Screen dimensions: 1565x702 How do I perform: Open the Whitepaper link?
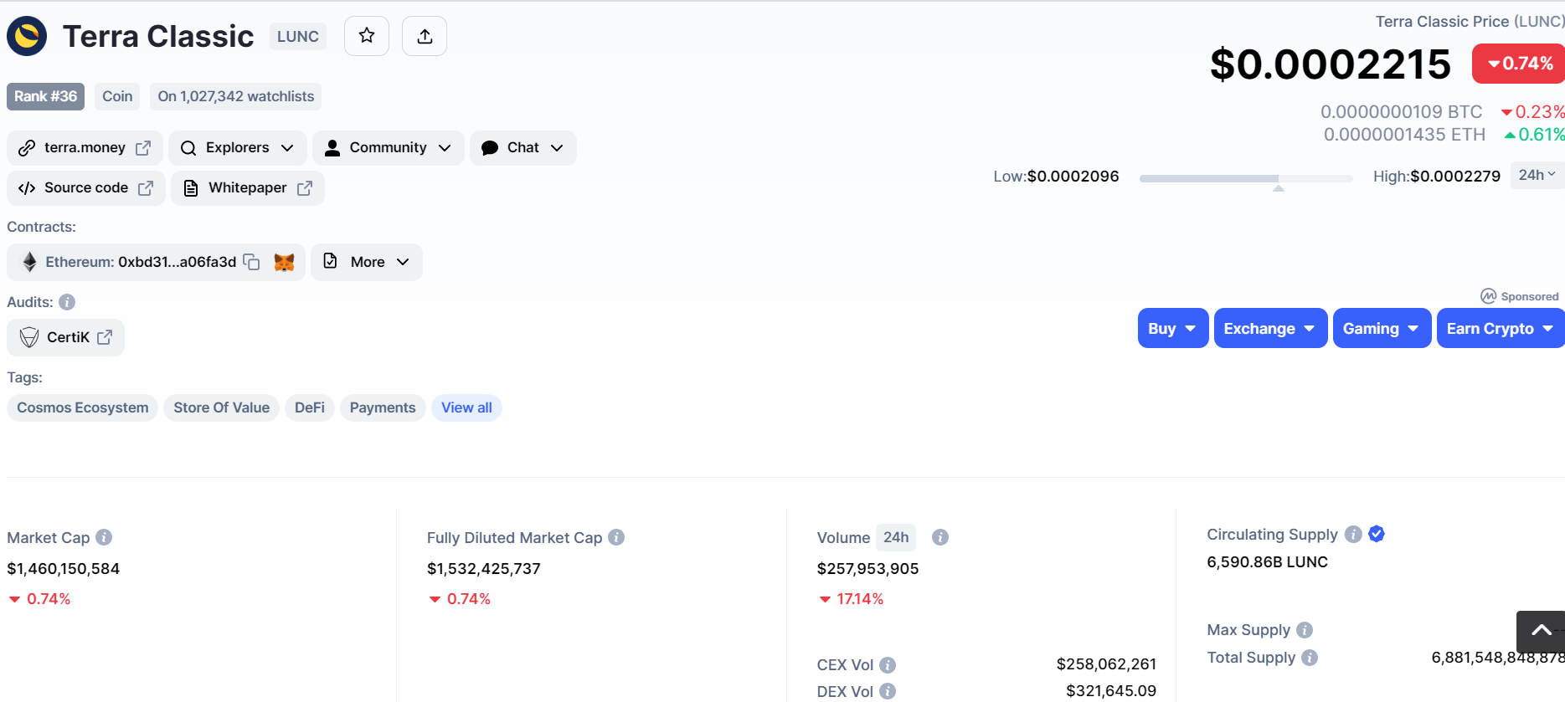[248, 188]
